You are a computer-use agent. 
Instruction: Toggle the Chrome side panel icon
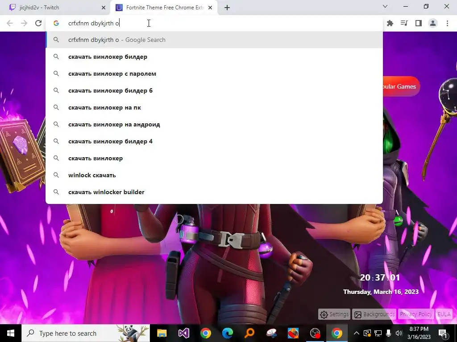click(x=419, y=23)
